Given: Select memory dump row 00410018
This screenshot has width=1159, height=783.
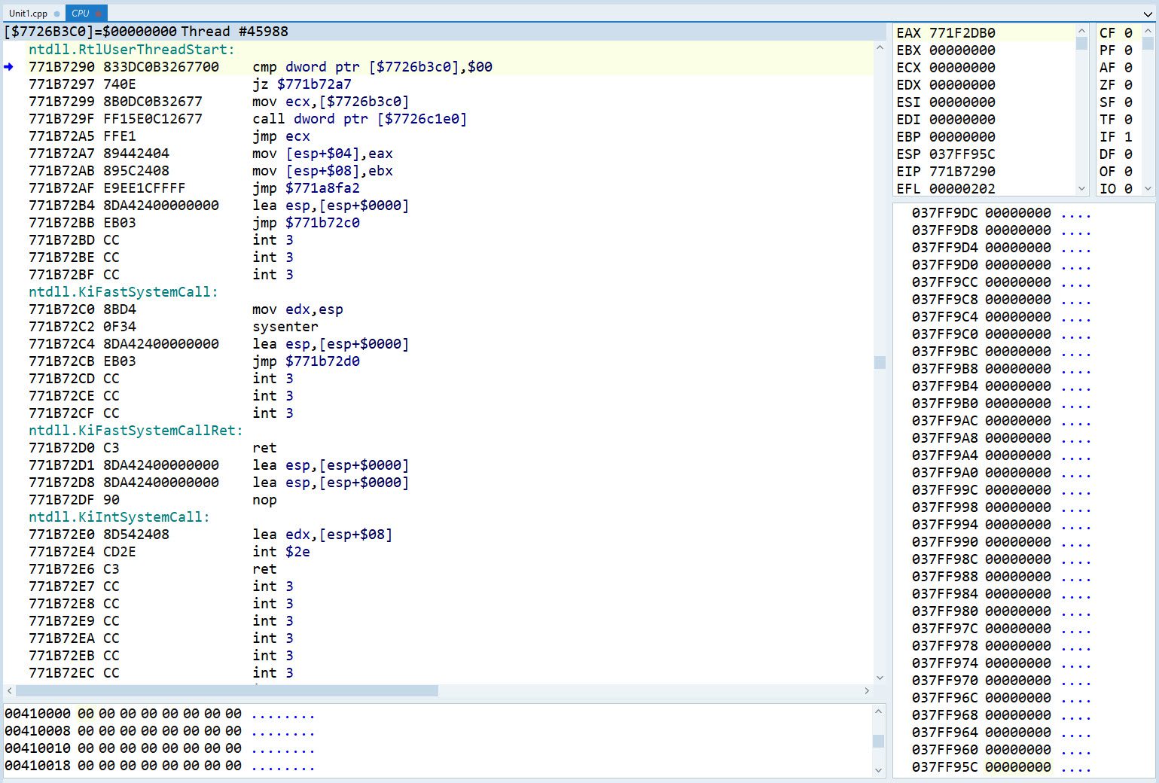Looking at the screenshot, I should pyautogui.click(x=160, y=766).
